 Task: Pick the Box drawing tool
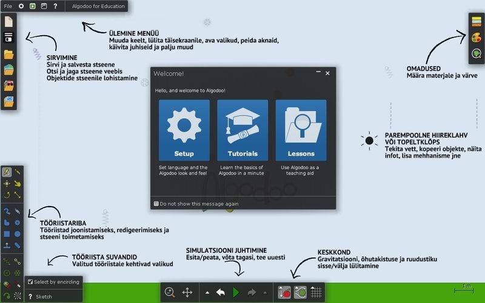tap(7, 233)
